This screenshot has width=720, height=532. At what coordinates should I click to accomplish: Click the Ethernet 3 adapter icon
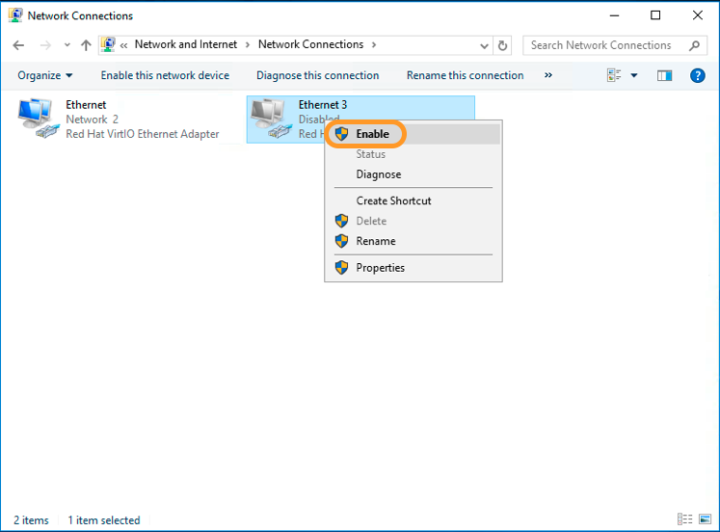coord(270,119)
